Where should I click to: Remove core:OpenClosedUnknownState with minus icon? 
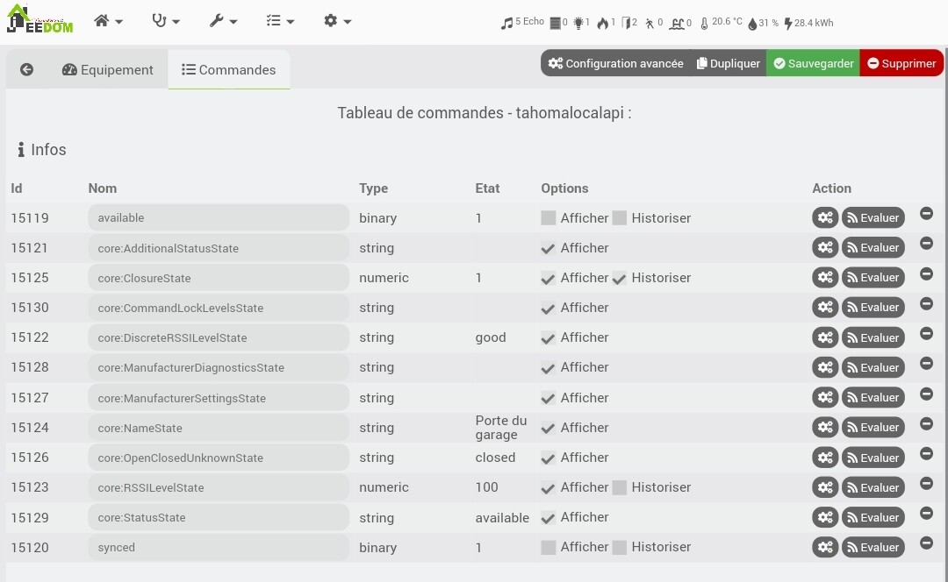[926, 453]
